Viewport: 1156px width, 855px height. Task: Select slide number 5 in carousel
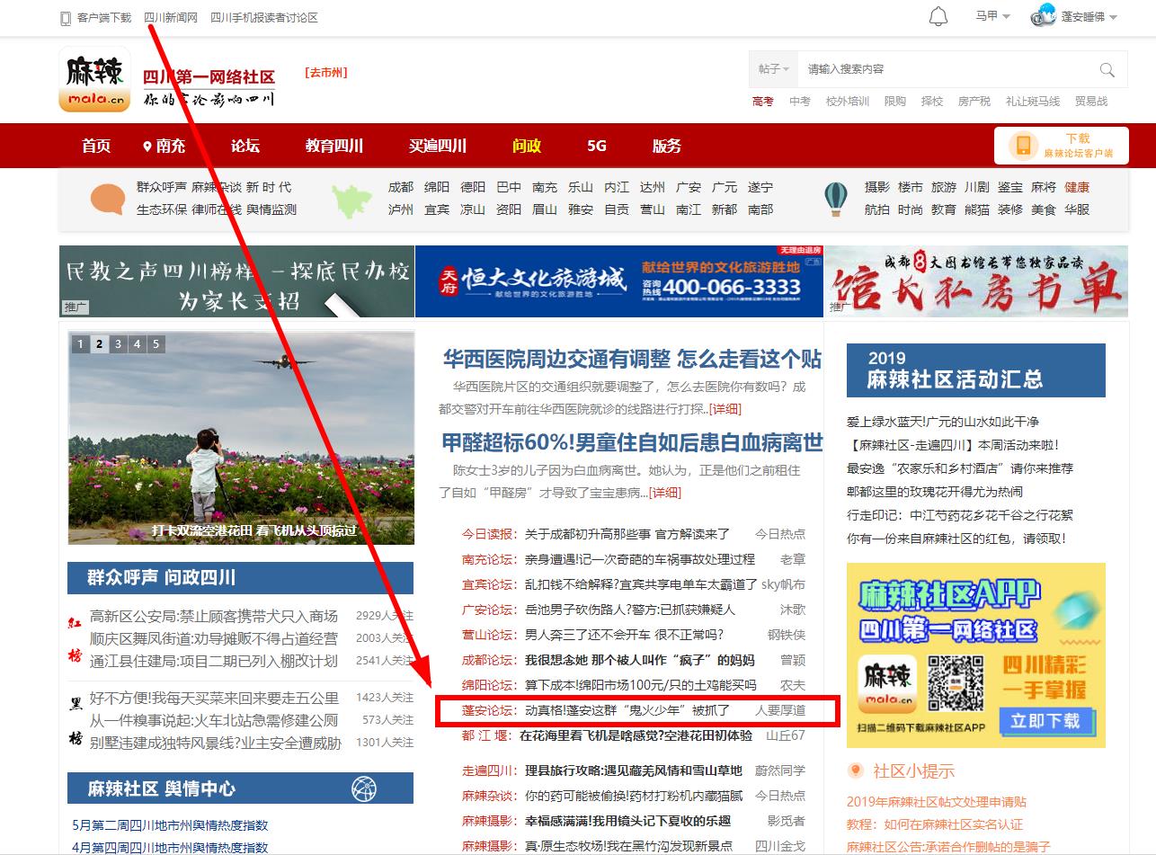156,343
